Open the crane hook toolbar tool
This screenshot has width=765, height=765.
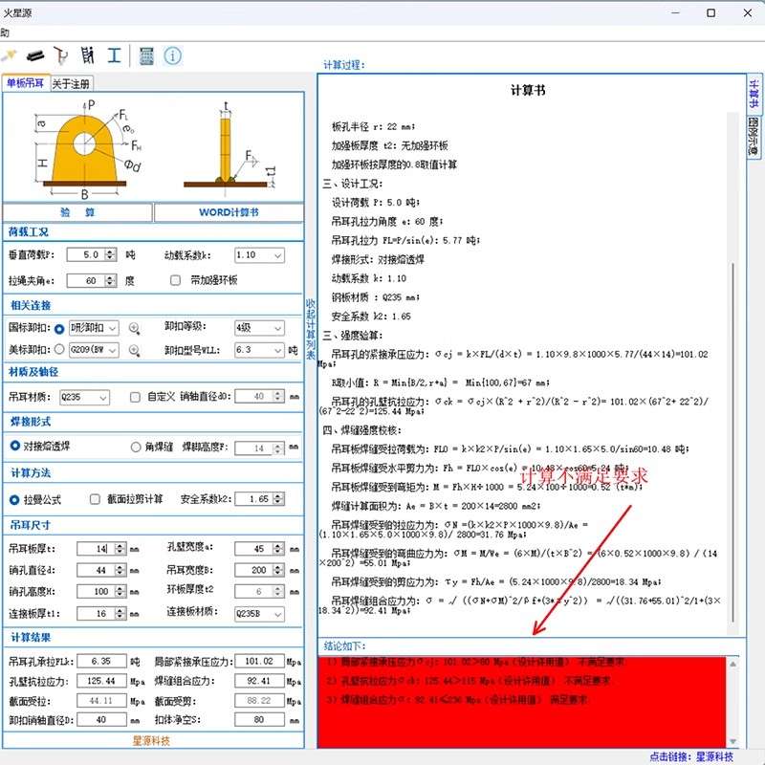click(x=61, y=55)
